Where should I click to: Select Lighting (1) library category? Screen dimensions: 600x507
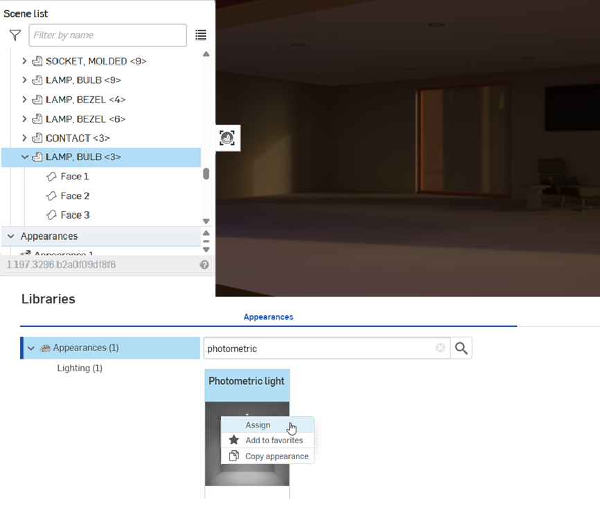point(80,368)
